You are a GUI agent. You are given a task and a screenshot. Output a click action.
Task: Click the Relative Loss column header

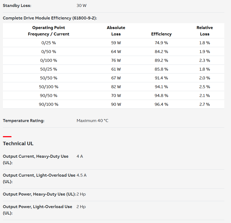pos(205,31)
